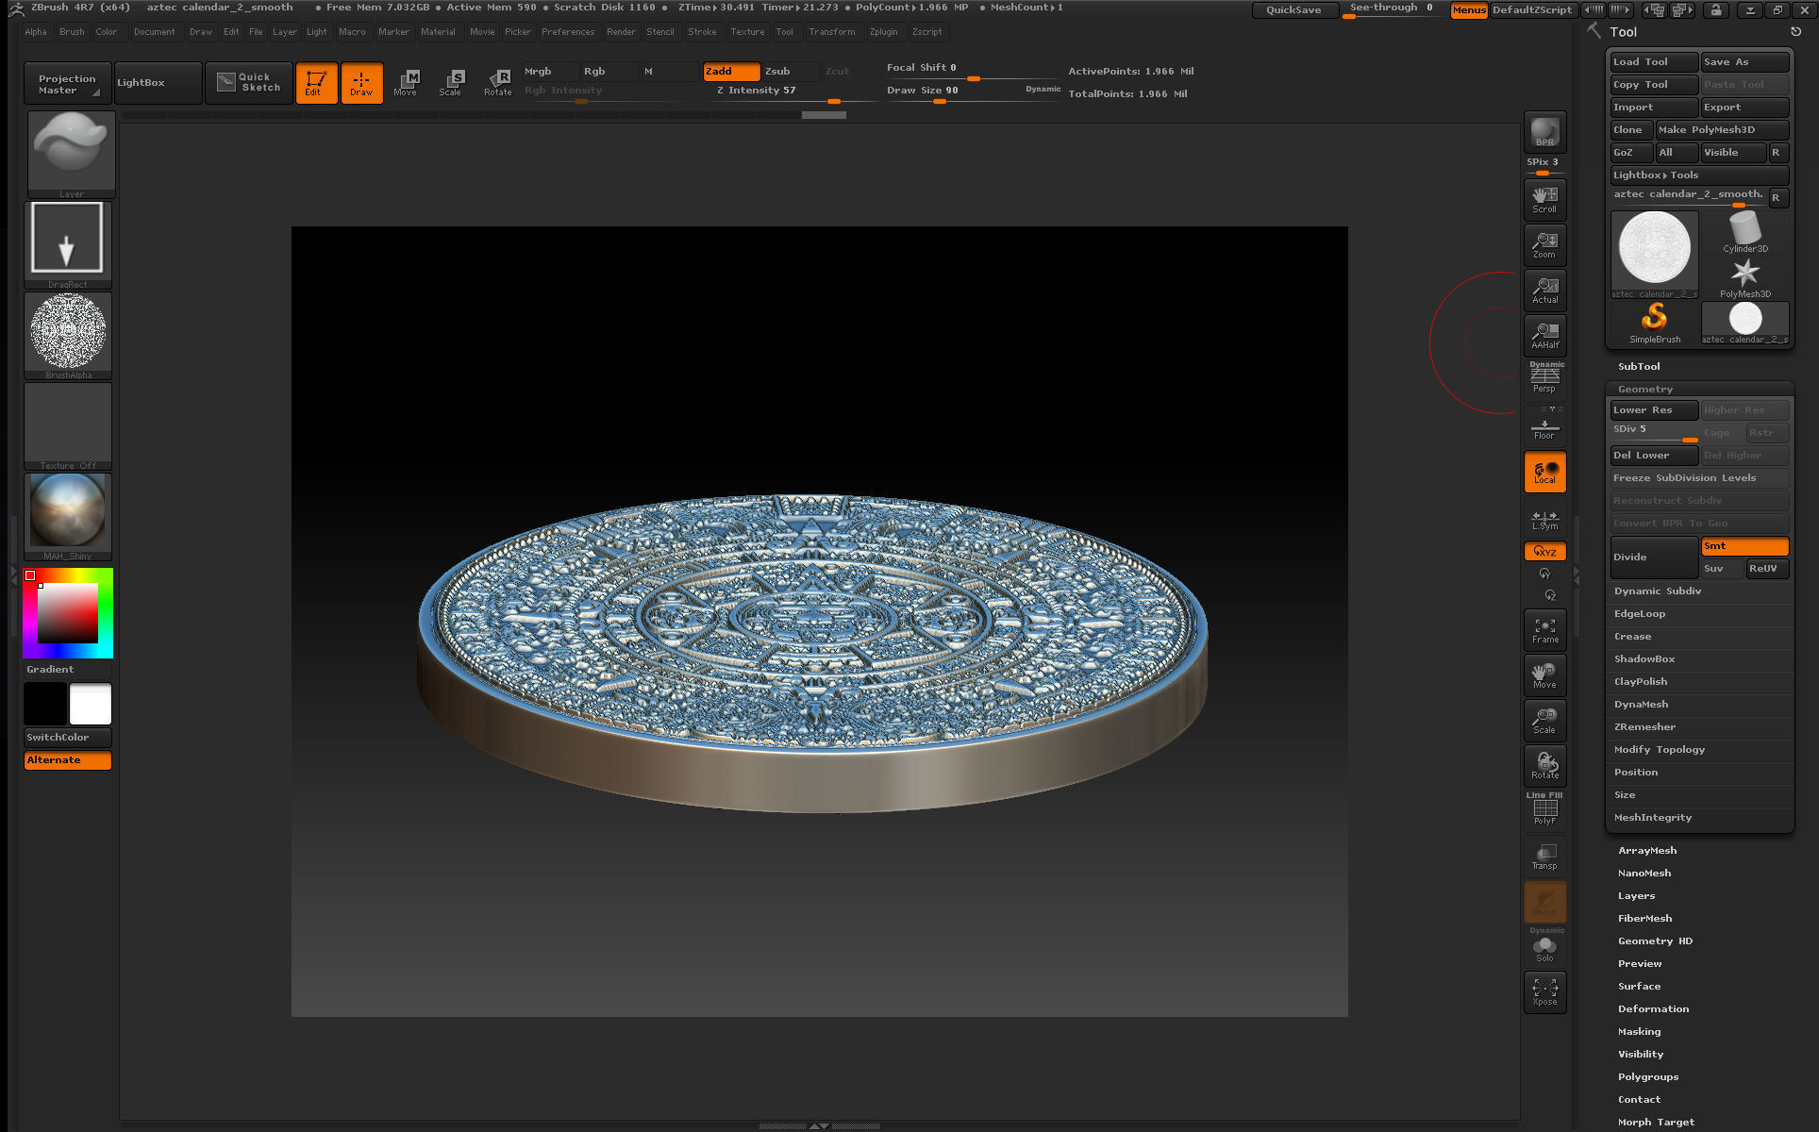The height and width of the screenshot is (1132, 1819).
Task: Select the right-shelf Move view icon
Action: [1544, 675]
